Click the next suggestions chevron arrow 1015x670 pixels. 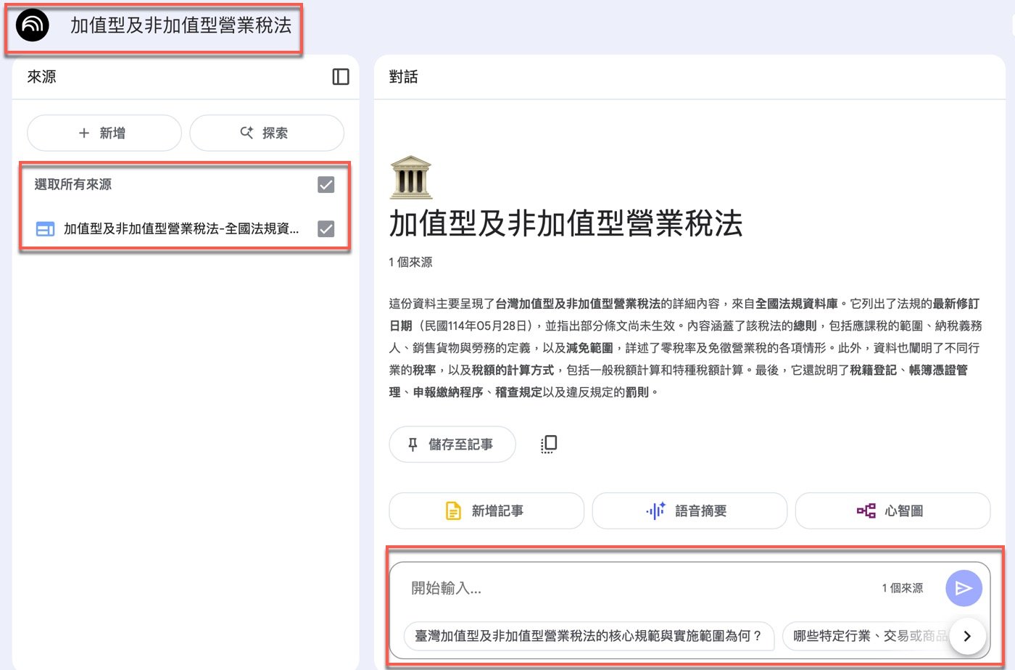pyautogui.click(x=967, y=636)
